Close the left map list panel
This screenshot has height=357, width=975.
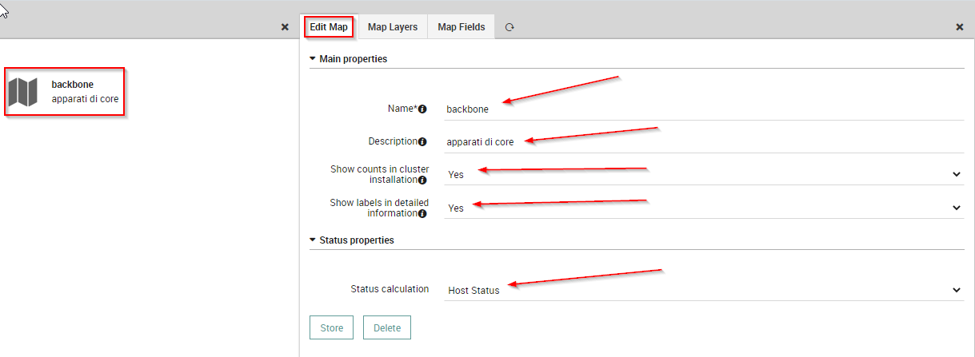pos(285,27)
